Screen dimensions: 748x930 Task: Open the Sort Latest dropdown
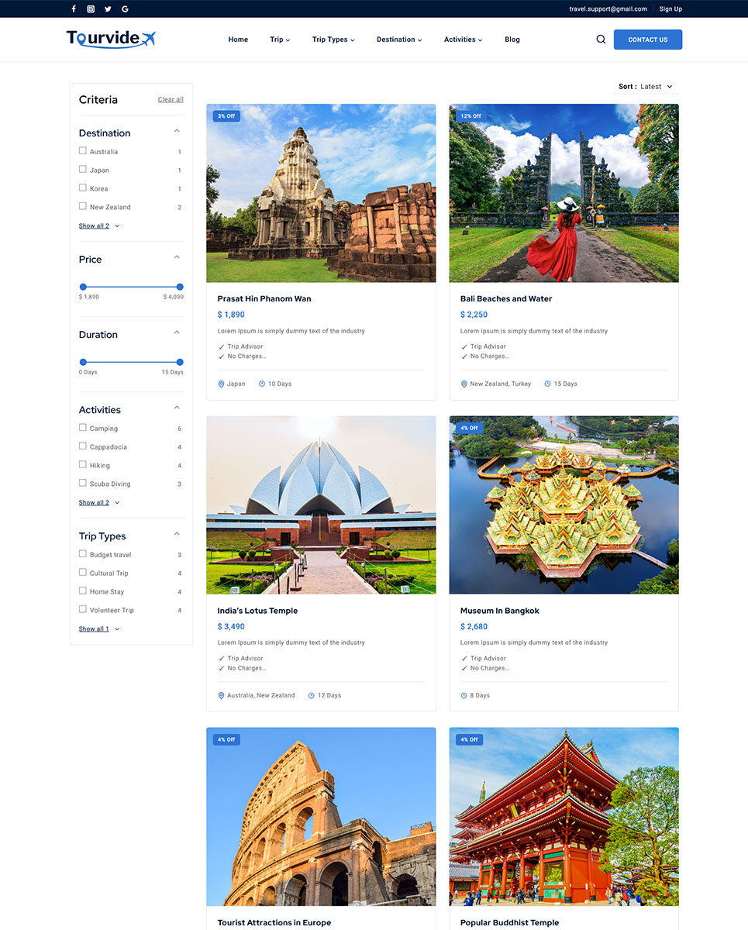[x=646, y=87]
